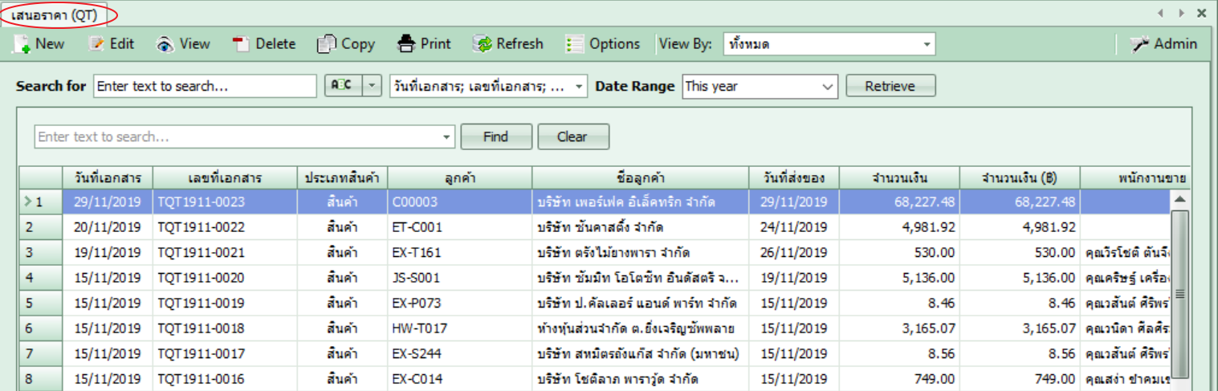Open the View eye icon
Viewport: 1218px width, 391px height.
[x=165, y=44]
